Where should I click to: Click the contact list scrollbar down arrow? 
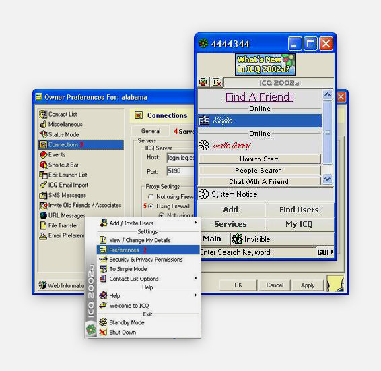327,179
